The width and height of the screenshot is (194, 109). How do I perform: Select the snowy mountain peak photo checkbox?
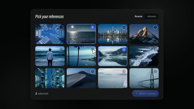pyautogui.click(x=155, y=27)
